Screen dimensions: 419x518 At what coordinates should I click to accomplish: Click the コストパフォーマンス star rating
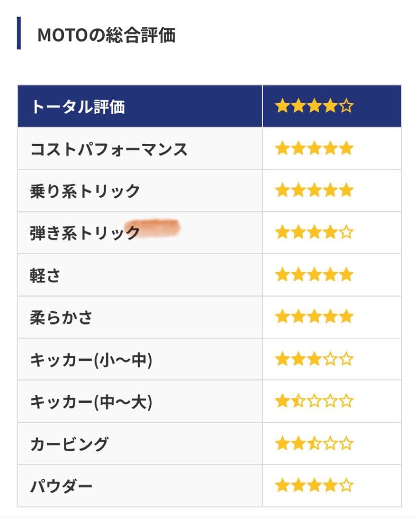(x=314, y=148)
